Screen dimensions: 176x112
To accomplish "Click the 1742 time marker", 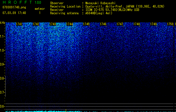I will tap(36, 24).
